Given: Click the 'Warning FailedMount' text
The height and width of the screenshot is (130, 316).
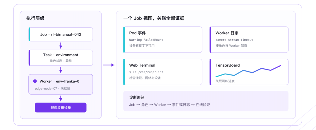Looking at the screenshot, I should tap(146, 40).
